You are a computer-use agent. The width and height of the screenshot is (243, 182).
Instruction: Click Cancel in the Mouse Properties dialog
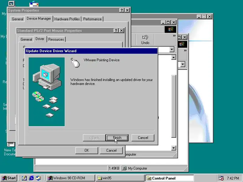coord(111,150)
